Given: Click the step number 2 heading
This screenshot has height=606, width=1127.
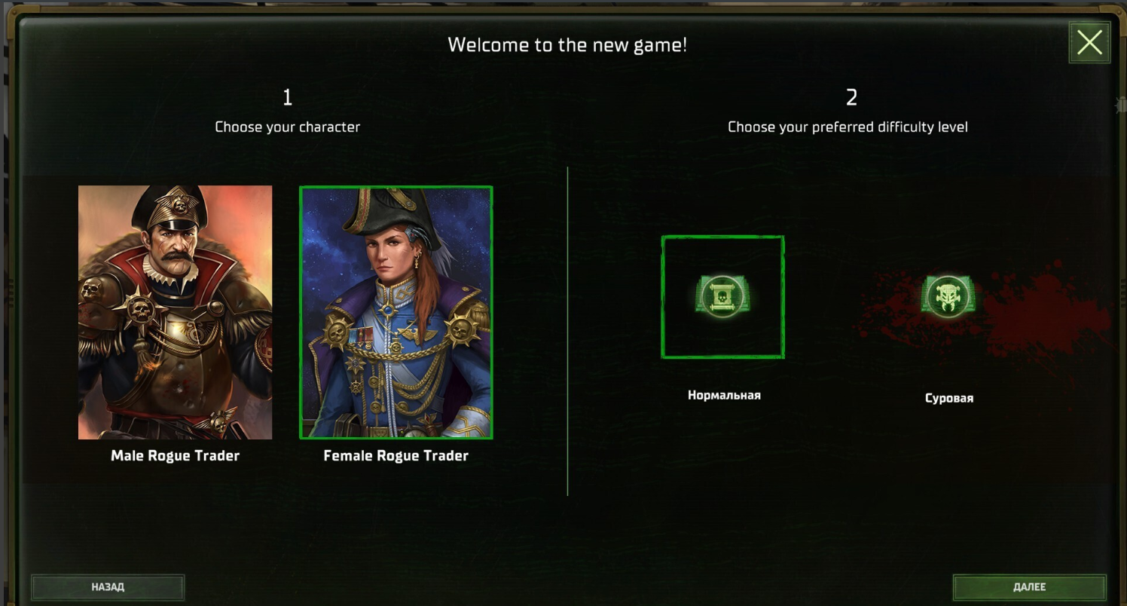Looking at the screenshot, I should pos(851,97).
